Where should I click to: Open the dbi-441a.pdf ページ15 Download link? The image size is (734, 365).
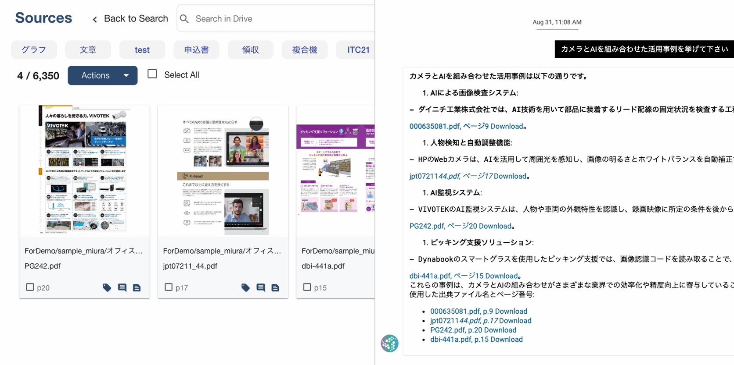464,276
